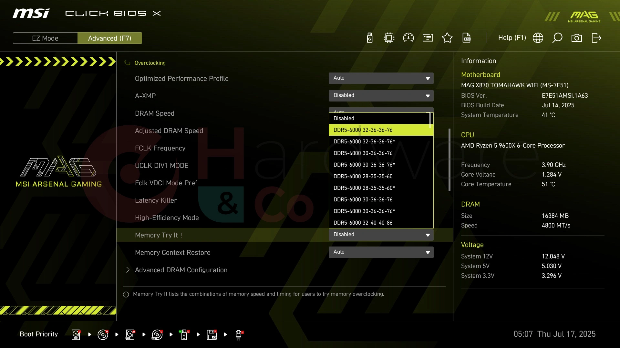Click the MAG X870 TOMAHAWK WIFI model text
Screen dimensions: 620x348
click(x=515, y=85)
